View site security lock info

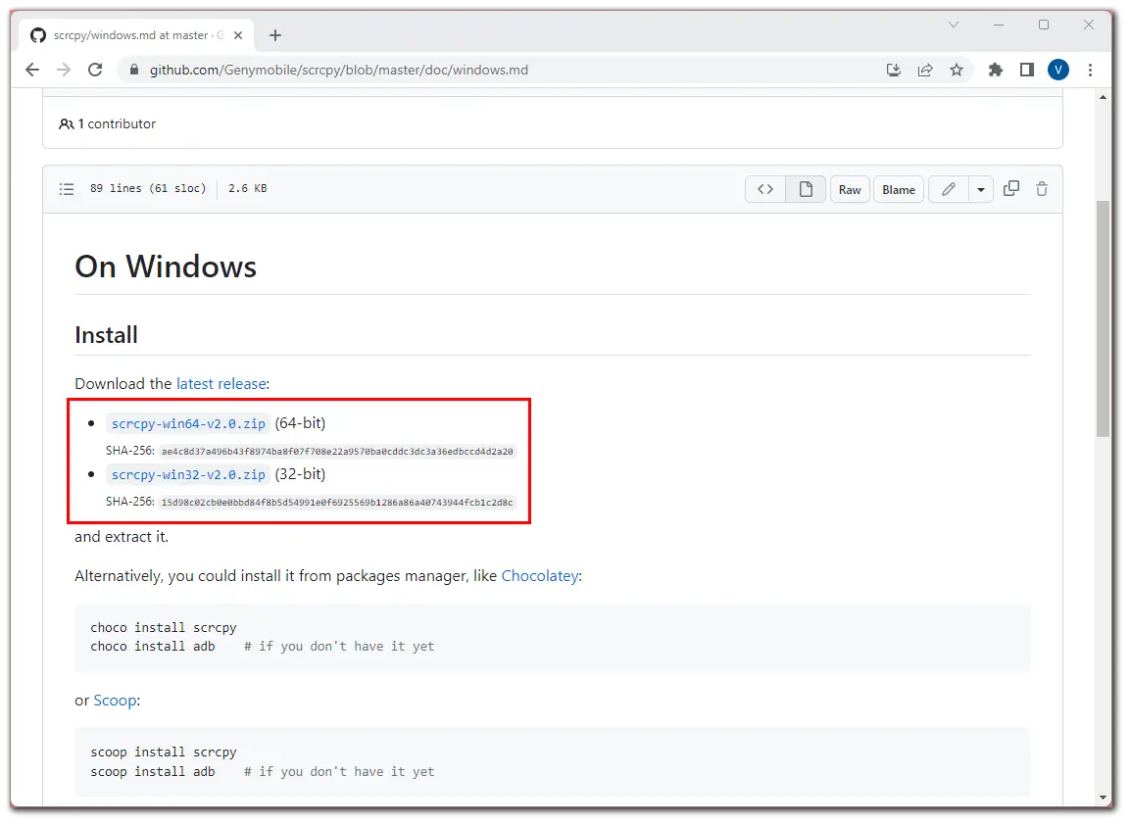[133, 70]
